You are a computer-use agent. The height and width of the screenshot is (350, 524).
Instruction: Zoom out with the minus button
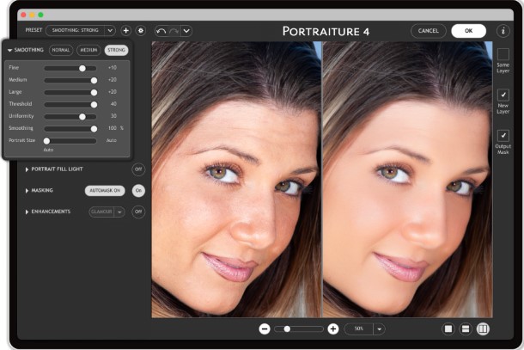point(265,329)
